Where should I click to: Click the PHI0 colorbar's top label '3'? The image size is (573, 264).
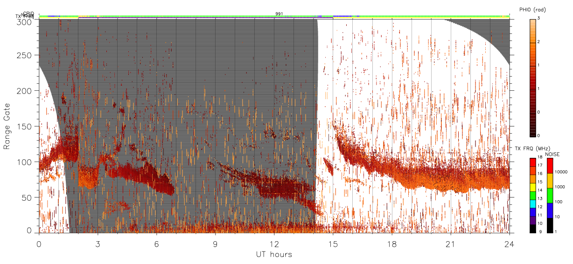tap(538, 18)
